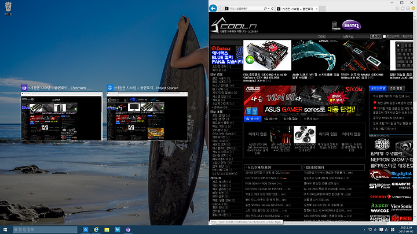Open Internet Explorer from the taskbar
The width and height of the screenshot is (417, 234).
[x=96, y=230]
